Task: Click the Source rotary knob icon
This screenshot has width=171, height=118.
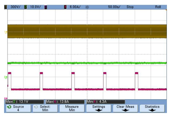Action: point(9,107)
